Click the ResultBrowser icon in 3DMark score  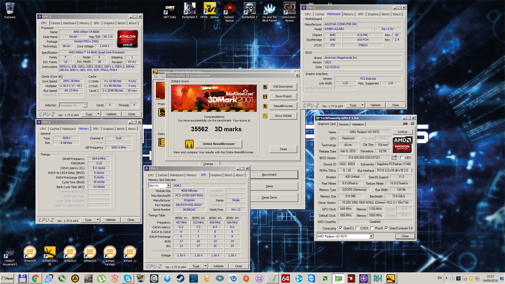pos(265,106)
